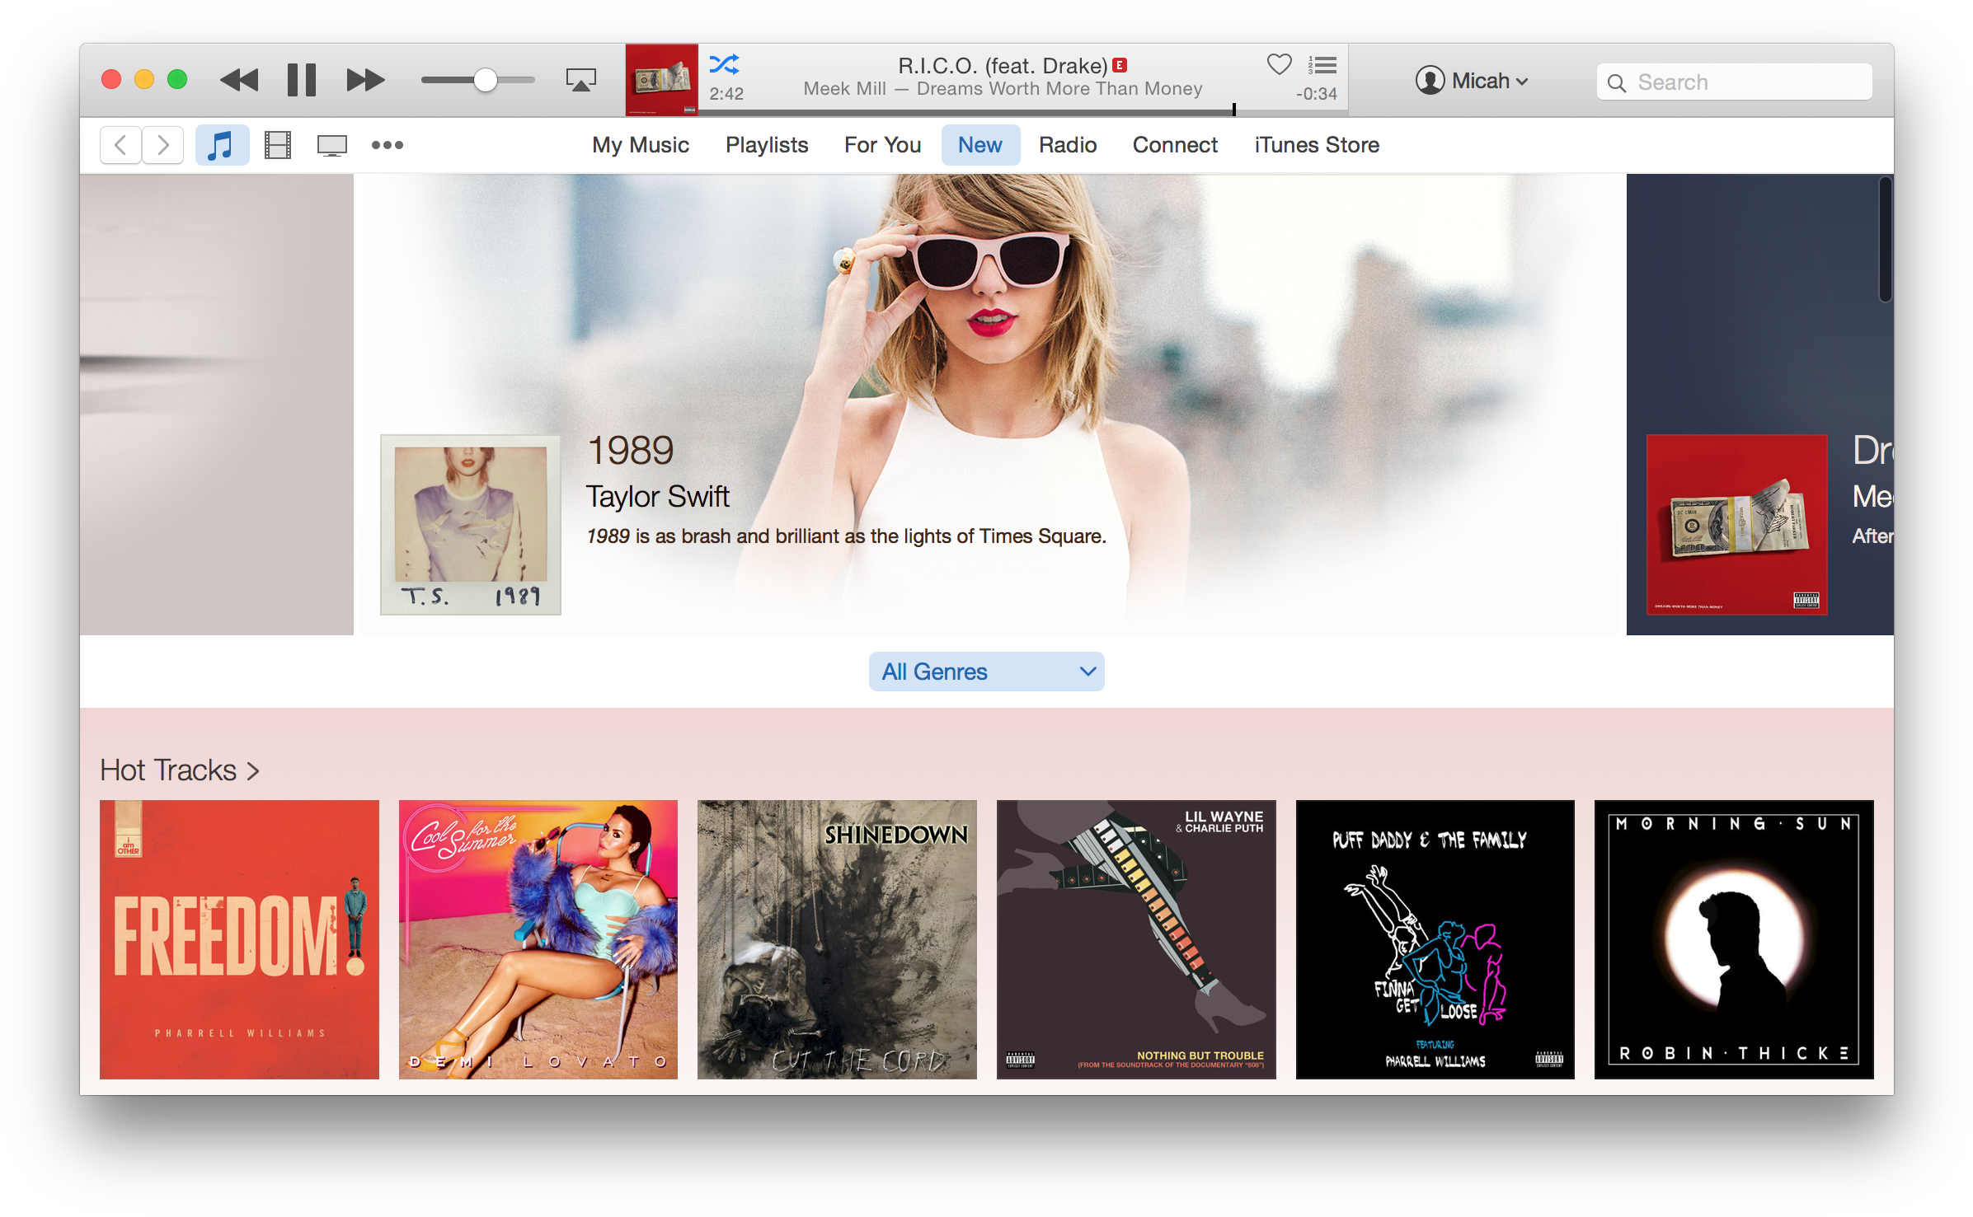This screenshot has height=1217, width=1973.
Task: Open the All Genres dropdown
Action: click(985, 672)
